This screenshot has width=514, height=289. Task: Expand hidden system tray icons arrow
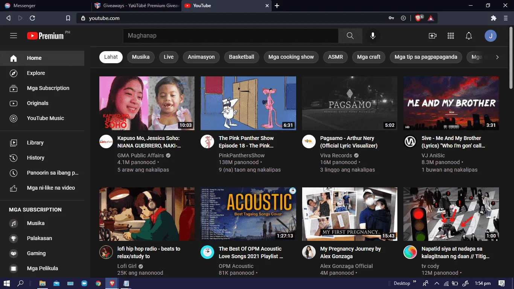[x=436, y=283]
